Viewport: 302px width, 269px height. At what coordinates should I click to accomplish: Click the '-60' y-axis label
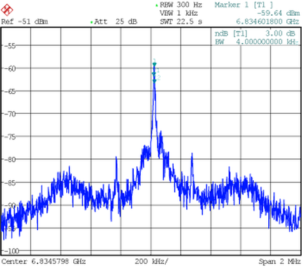point(10,69)
